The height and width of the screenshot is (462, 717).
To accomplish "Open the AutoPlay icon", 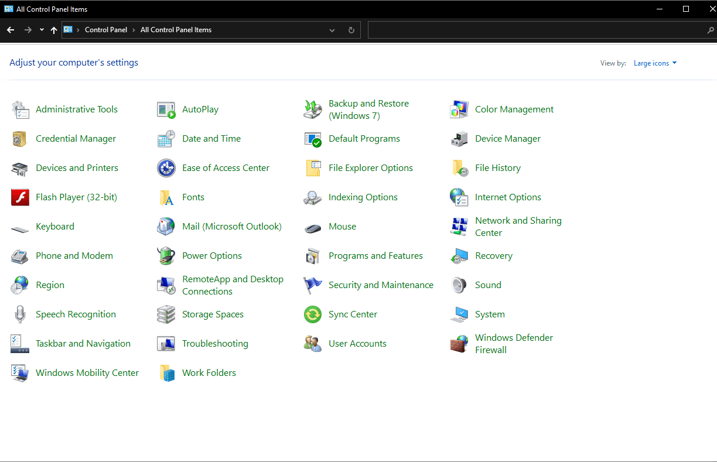I will 166,109.
